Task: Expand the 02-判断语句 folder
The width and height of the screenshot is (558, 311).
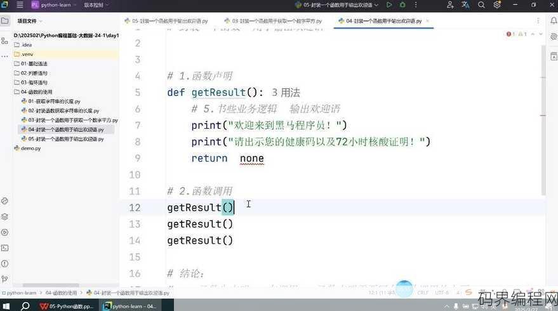Action: coord(30,73)
